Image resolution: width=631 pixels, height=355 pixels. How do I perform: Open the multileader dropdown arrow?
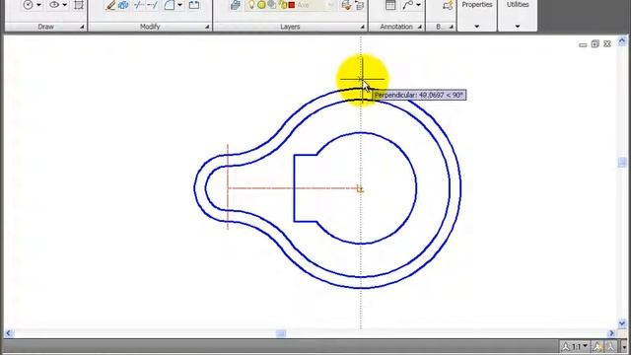(418, 5)
